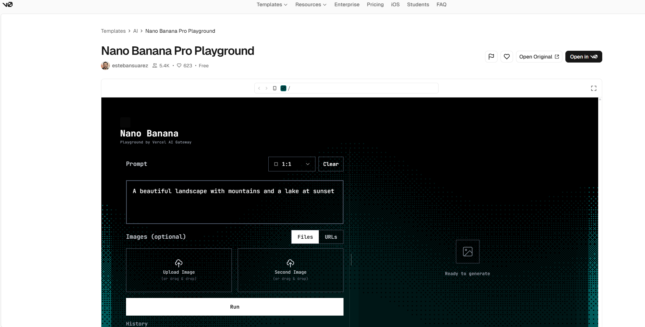The width and height of the screenshot is (645, 327).
Task: Click the v0 logo in the header
Action: coord(7,4)
